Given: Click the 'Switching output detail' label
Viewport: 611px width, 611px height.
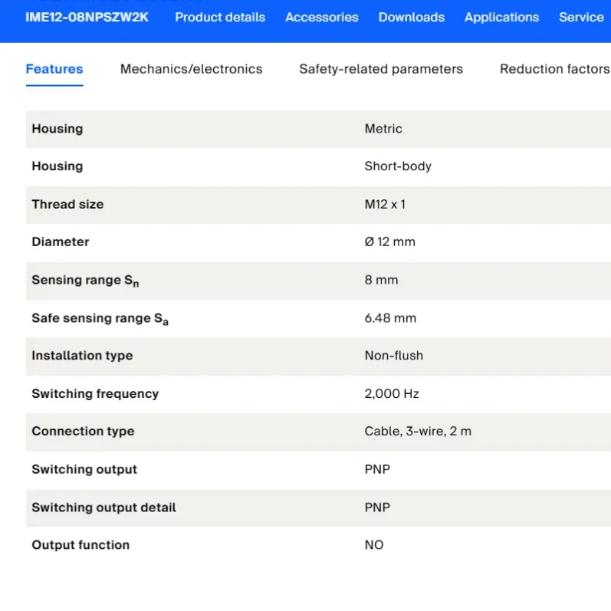Looking at the screenshot, I should (103, 508).
